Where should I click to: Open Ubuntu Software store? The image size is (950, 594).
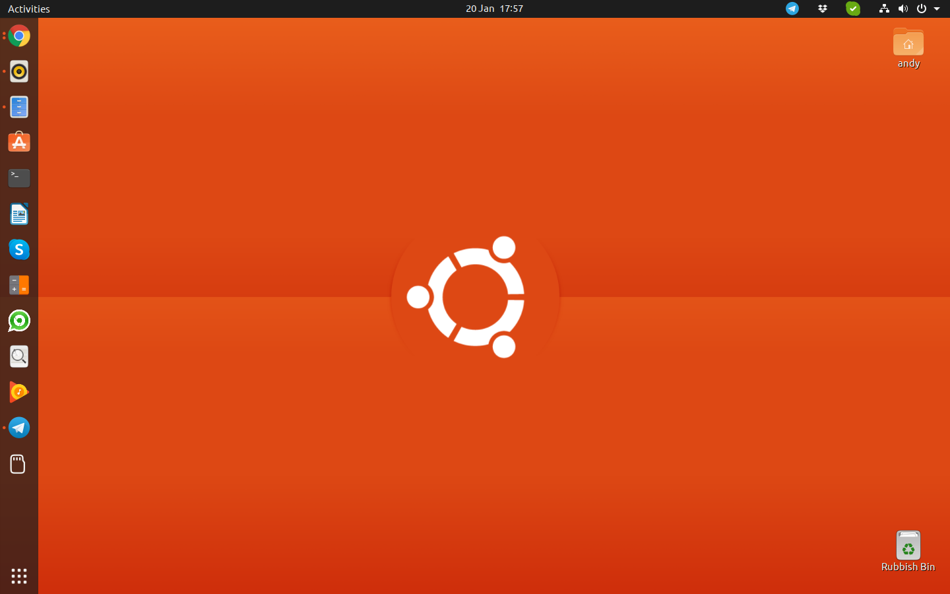click(19, 143)
